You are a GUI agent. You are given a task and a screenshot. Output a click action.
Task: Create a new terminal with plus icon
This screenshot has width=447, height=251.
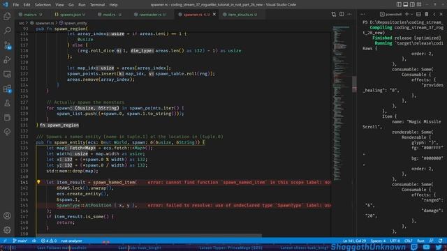[x=407, y=14]
